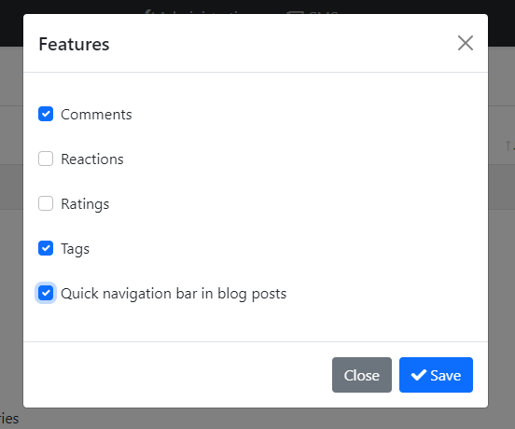Uncheck the Tags checkbox

pos(46,248)
